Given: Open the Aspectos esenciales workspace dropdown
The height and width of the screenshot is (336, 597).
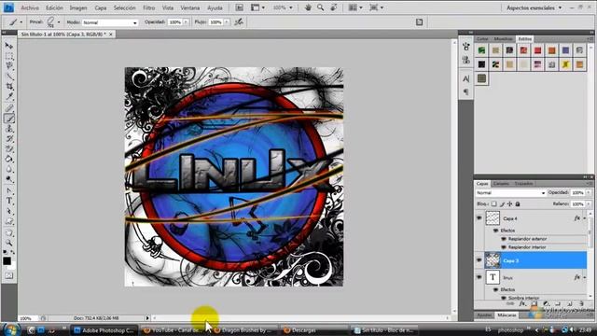Looking at the screenshot, I should point(534,7).
